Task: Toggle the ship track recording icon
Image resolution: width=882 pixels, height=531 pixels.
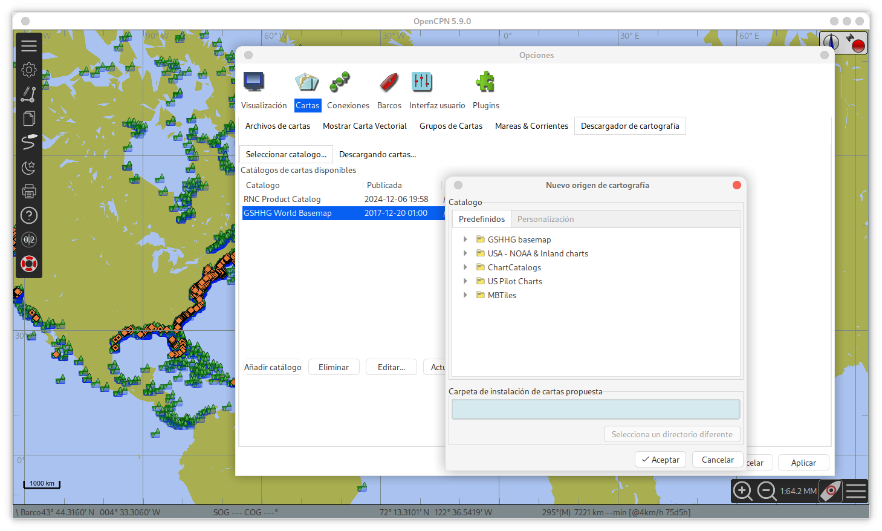Action: (29, 143)
